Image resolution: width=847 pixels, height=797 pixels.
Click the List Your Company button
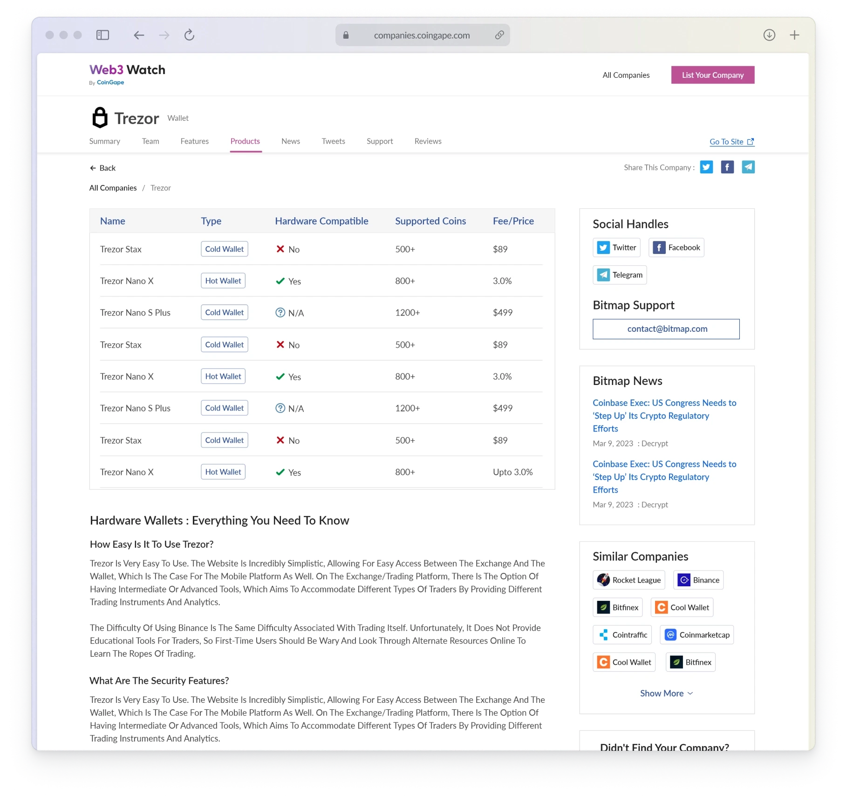pos(713,75)
